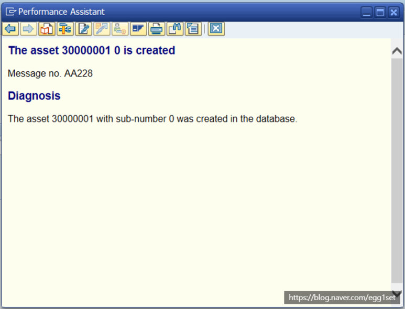Close the Performance Assistant window
Image resolution: width=405 pixels, height=309 pixels.
pyautogui.click(x=394, y=13)
